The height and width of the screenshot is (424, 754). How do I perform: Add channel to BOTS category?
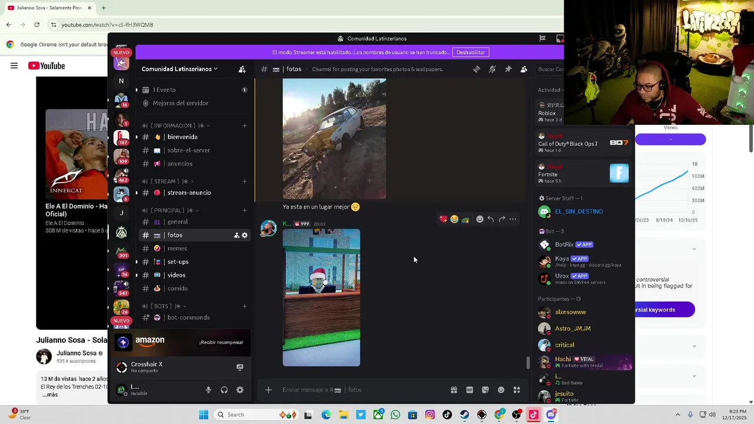(x=244, y=306)
